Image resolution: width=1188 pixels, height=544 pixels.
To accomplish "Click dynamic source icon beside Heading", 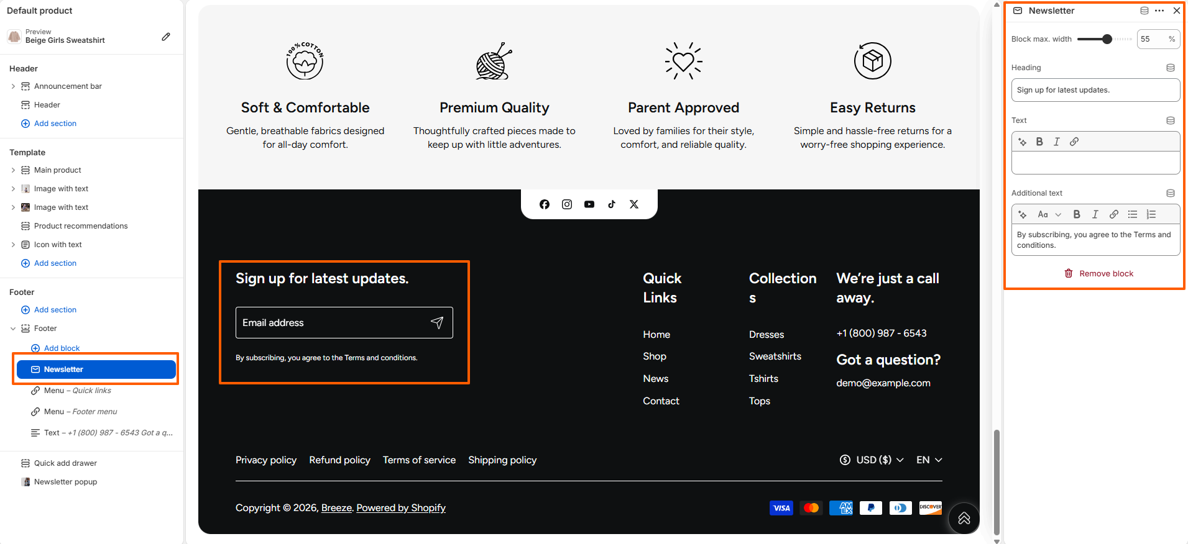I will (1171, 68).
